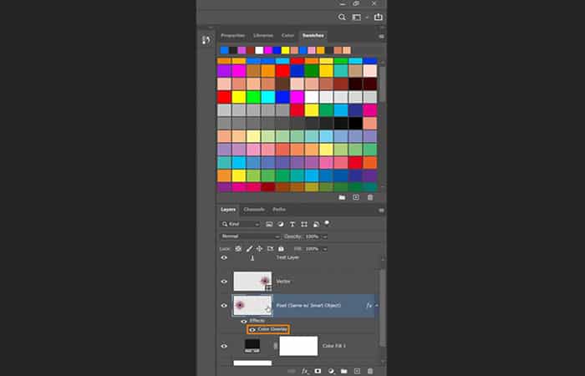Create a new layer group
The width and height of the screenshot is (585, 376).
coord(344,371)
